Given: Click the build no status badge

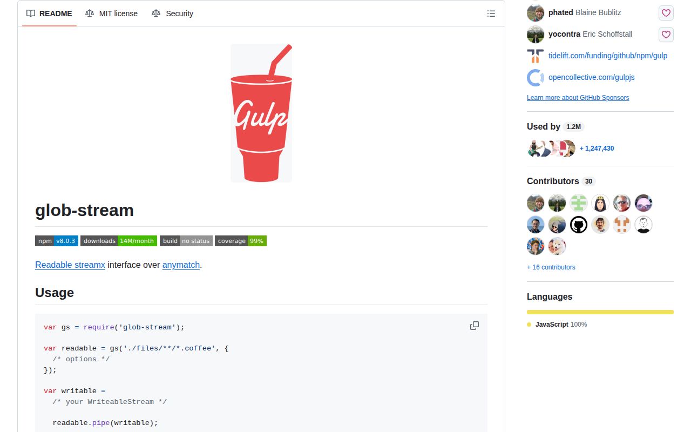Looking at the screenshot, I should coord(186,241).
